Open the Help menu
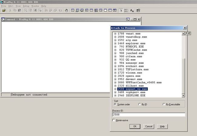Viewport: 197px width, 136px height. (x=44, y=6)
